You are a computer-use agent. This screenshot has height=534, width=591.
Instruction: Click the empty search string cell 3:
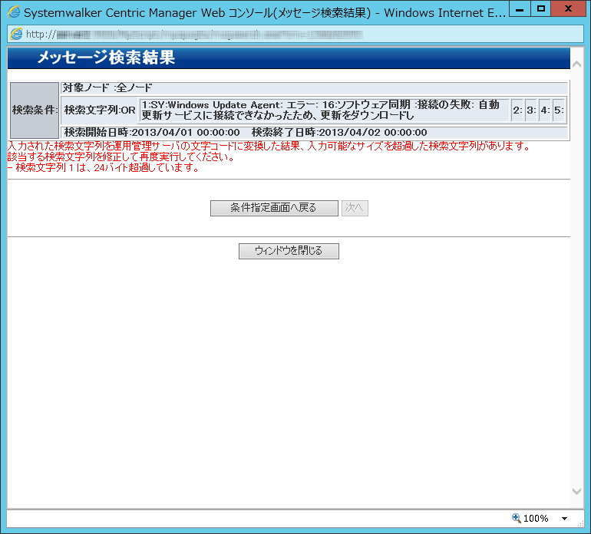531,110
